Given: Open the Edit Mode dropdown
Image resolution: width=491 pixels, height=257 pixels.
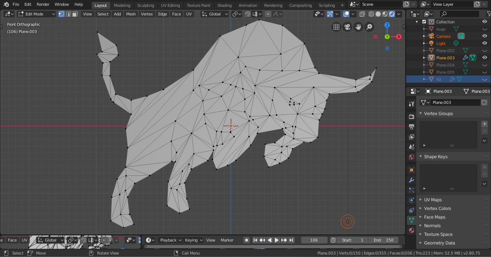Looking at the screenshot, I should 36,14.
